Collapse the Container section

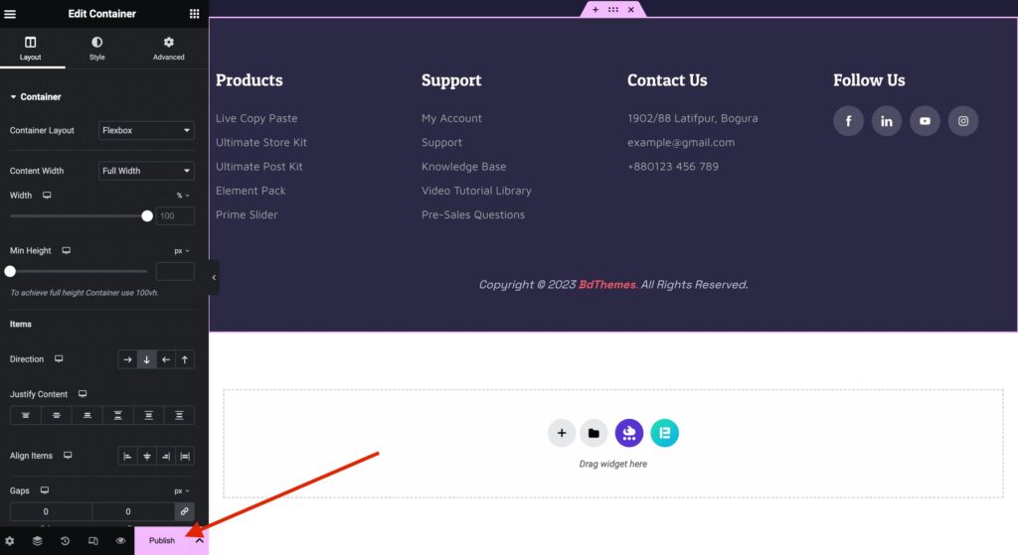tap(36, 96)
